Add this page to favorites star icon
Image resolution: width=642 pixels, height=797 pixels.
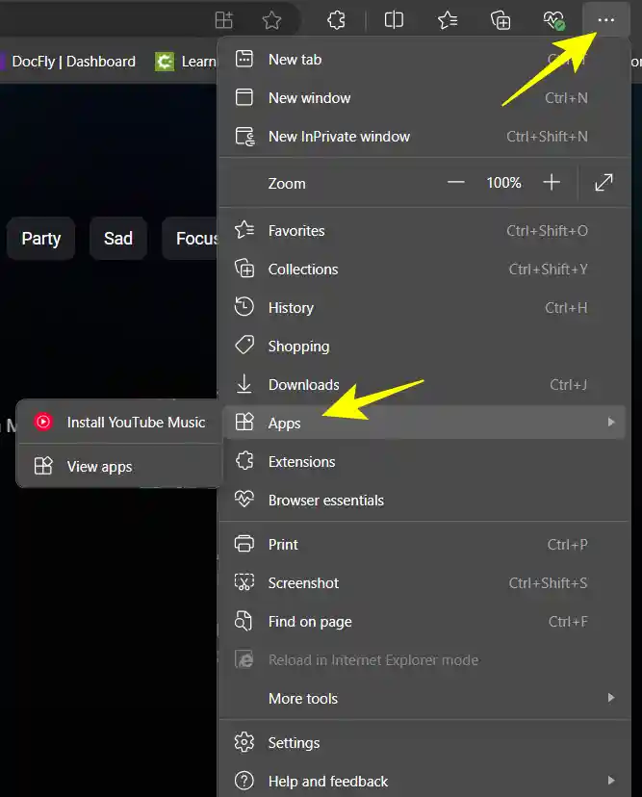coord(271,20)
